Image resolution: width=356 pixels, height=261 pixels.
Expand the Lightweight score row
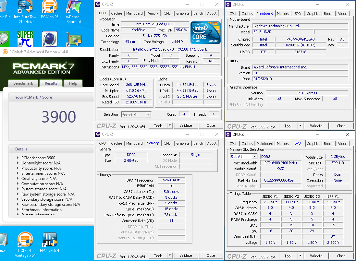(x=18, y=163)
